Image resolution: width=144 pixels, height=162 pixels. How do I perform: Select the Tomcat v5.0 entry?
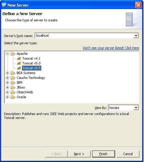click(x=32, y=63)
